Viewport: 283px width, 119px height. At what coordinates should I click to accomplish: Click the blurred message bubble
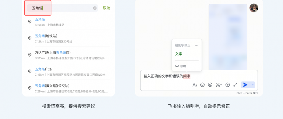[x=228, y=37]
